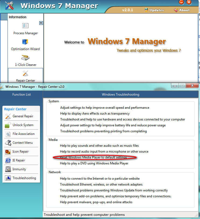Click 'Help to connect to the Internet' link
This screenshot has width=200, height=219.
100,179
